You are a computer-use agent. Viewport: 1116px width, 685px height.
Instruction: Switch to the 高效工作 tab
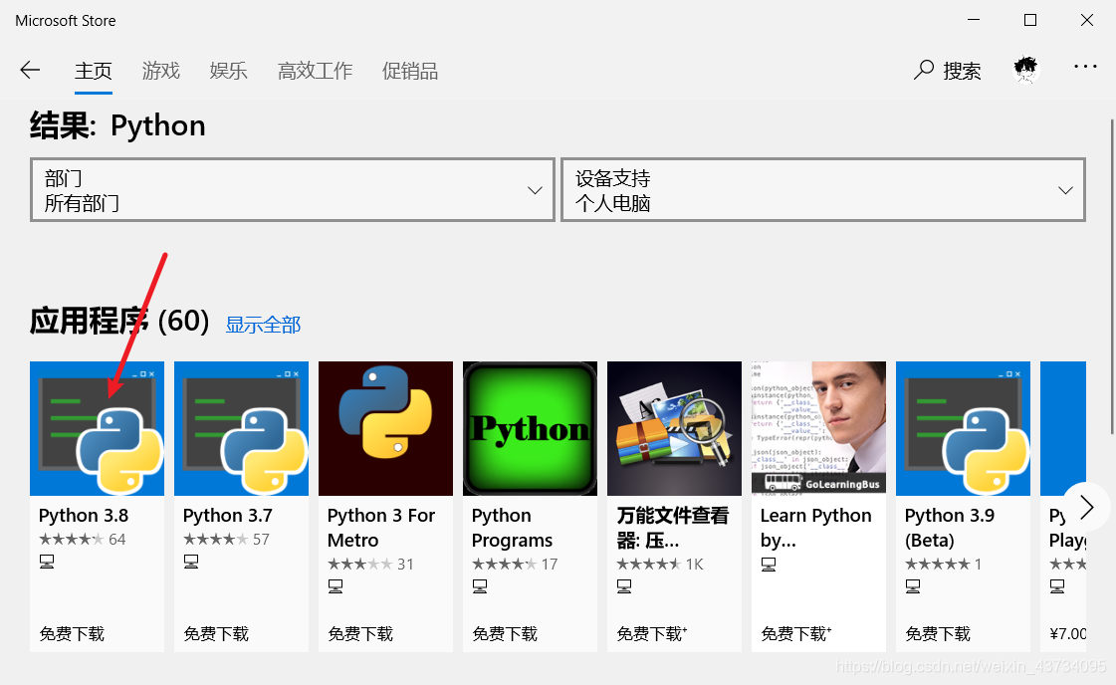point(316,71)
